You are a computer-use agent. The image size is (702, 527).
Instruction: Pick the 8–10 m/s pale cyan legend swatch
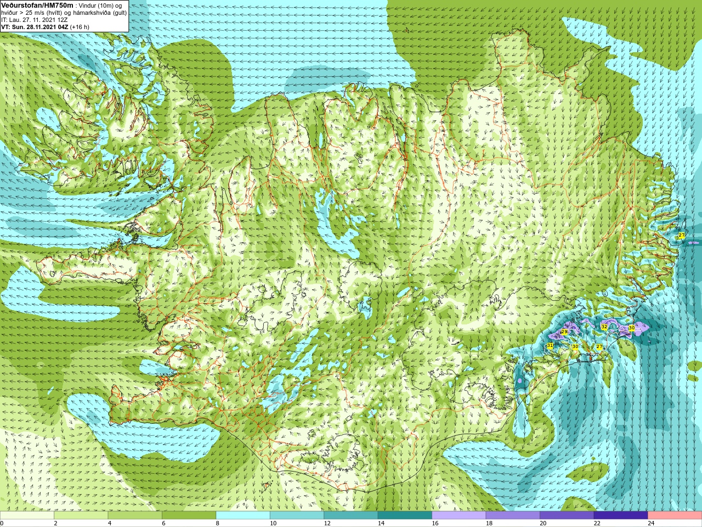pyautogui.click(x=243, y=515)
